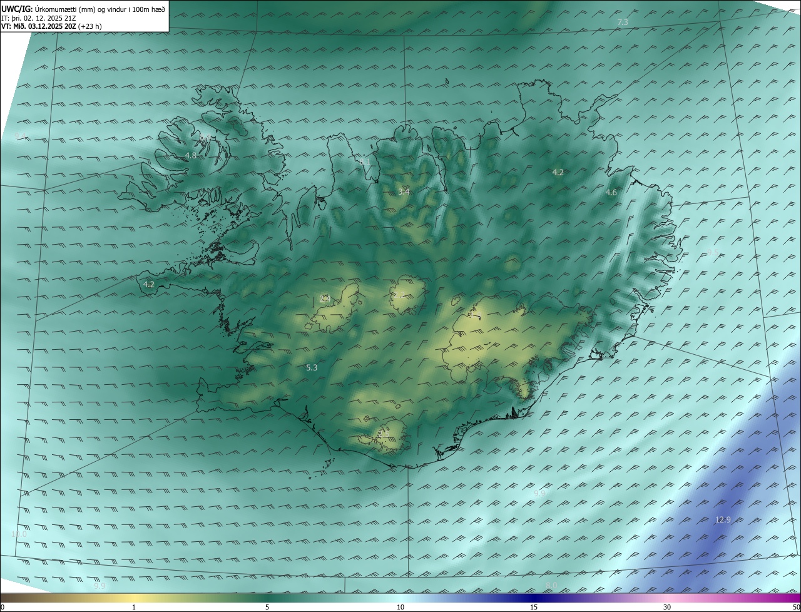Click the initialization time line 'IT: þri. 02. 12. 2025 21Z'
801x612 pixels.
pyautogui.click(x=39, y=18)
